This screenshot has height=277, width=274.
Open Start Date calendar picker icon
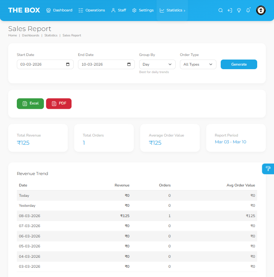click(68, 65)
